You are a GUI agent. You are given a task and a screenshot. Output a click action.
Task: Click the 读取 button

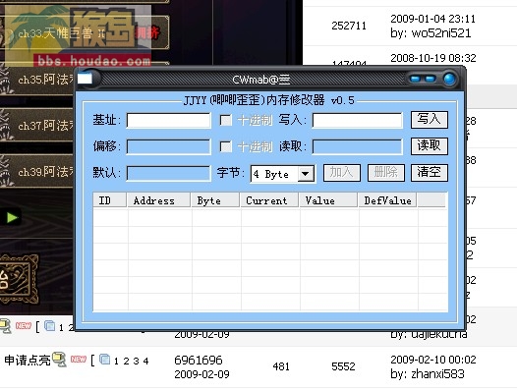coord(429,146)
